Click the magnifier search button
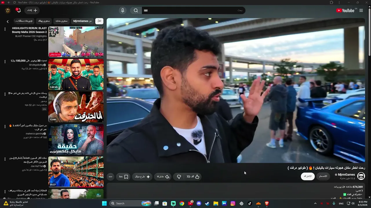 point(136,10)
